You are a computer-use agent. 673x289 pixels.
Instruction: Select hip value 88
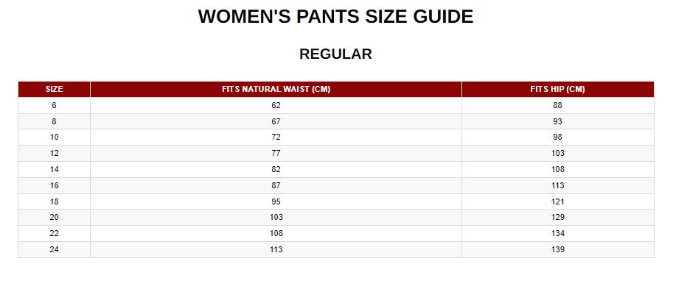[557, 105]
